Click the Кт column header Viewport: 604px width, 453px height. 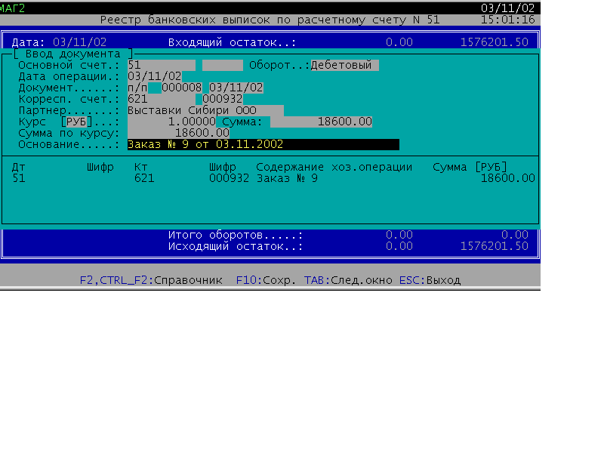point(140,167)
